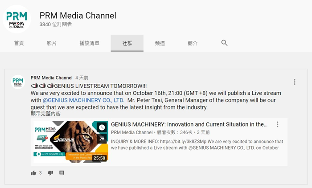Click the 25:50 duration badge
The width and height of the screenshot is (312, 188).
click(99, 158)
